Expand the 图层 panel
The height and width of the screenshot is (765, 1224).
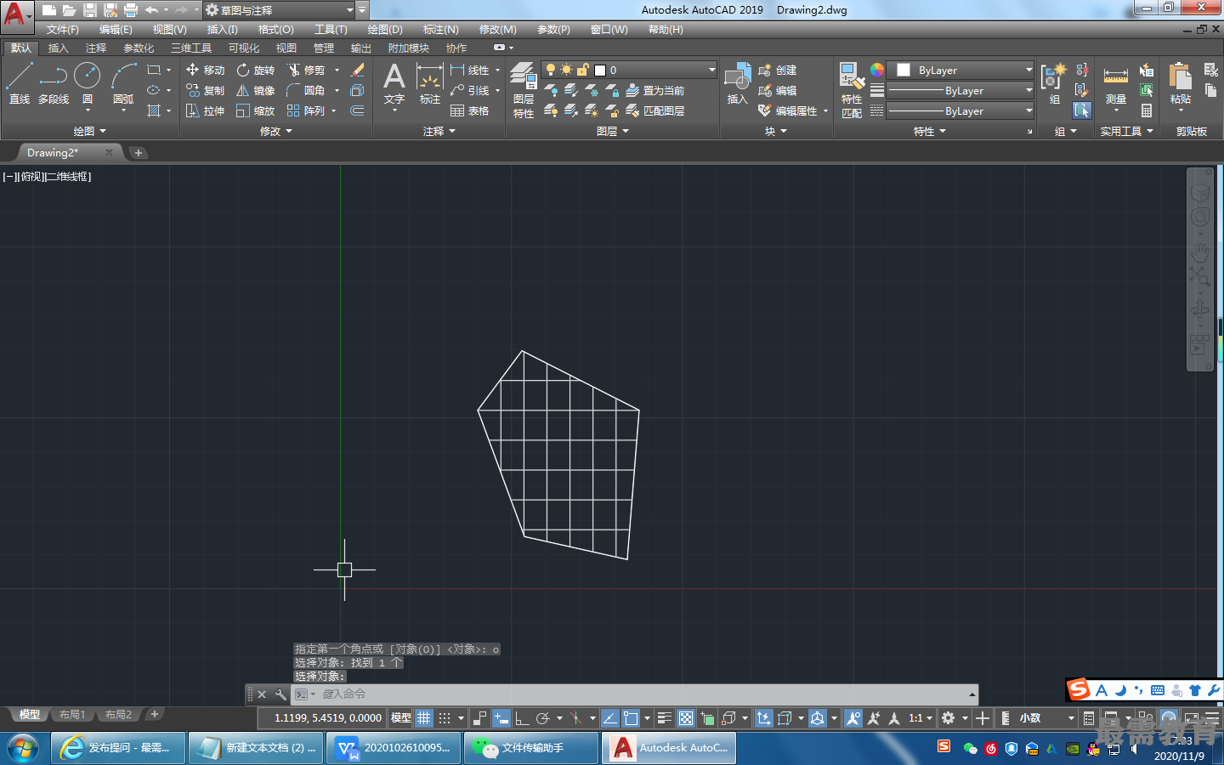[x=613, y=131]
